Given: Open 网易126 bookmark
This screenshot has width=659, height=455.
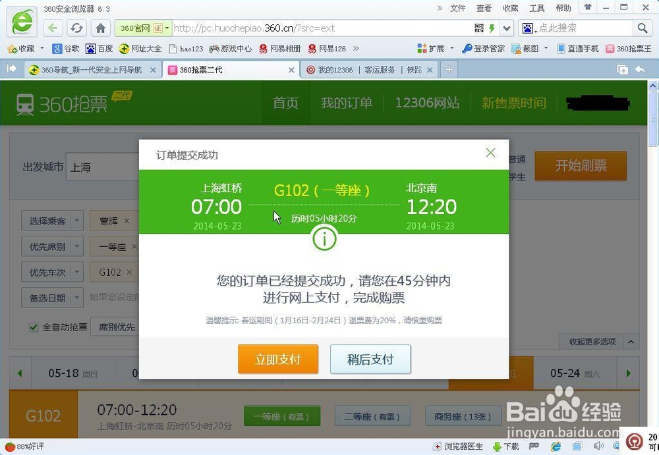Looking at the screenshot, I should pyautogui.click(x=327, y=49).
